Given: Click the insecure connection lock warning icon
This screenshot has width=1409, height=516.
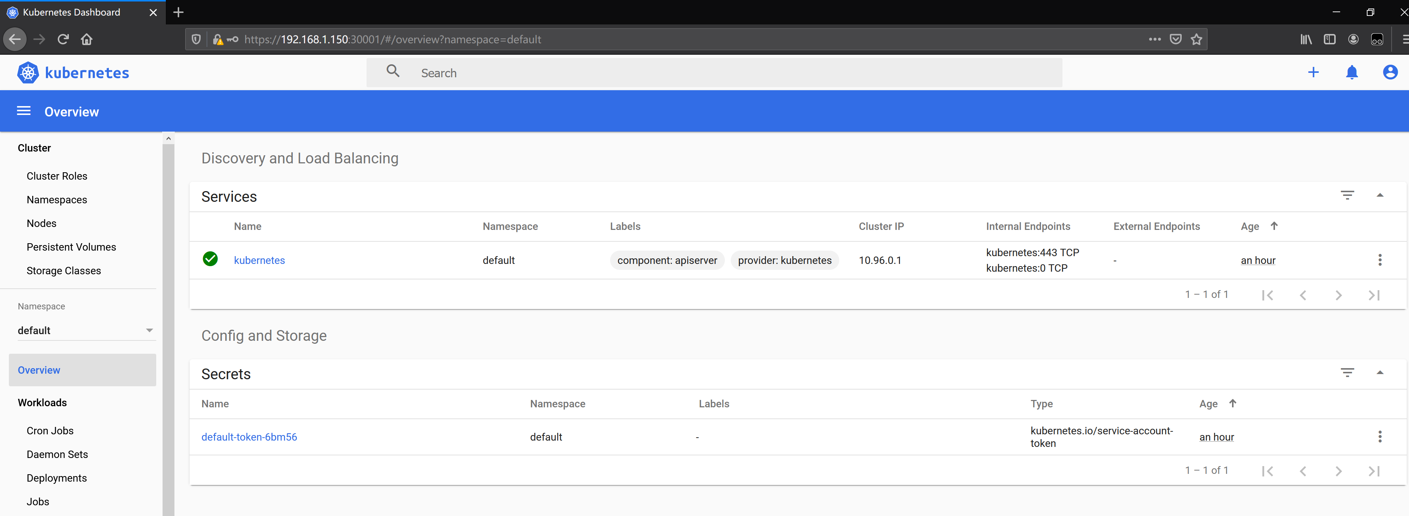Looking at the screenshot, I should point(218,39).
